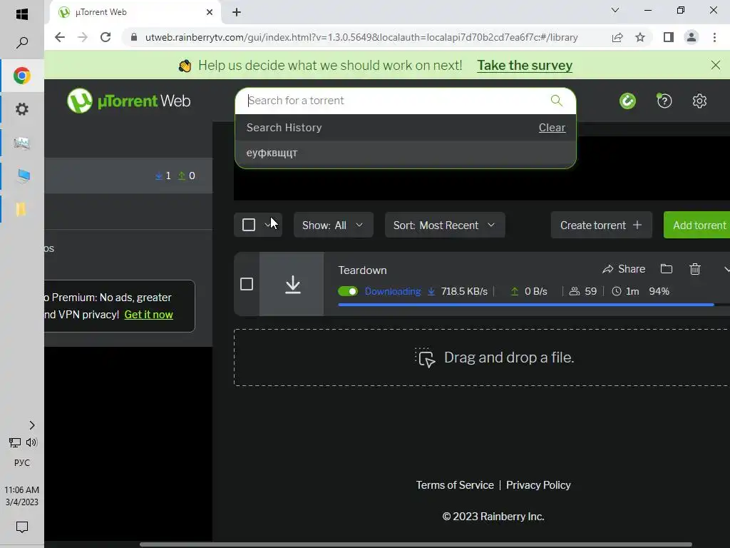730x548 pixels.
Task: Open the Chrome three-dot menu
Action: click(714, 37)
